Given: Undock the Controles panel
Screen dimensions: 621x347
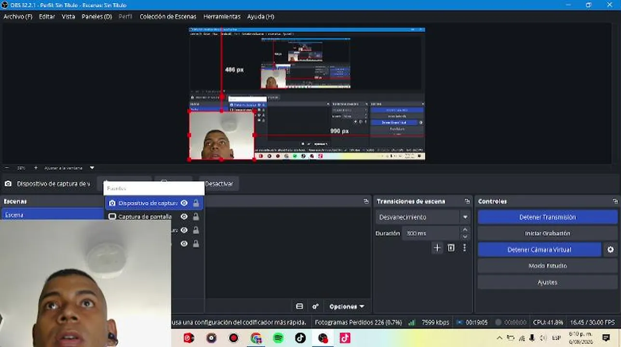Looking at the screenshot, I should click(x=615, y=201).
